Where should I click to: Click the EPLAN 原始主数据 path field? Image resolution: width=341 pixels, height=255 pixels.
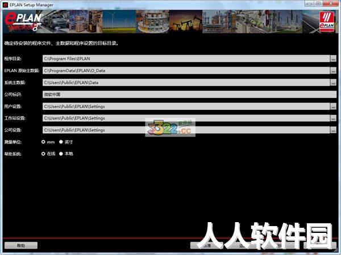186,70
